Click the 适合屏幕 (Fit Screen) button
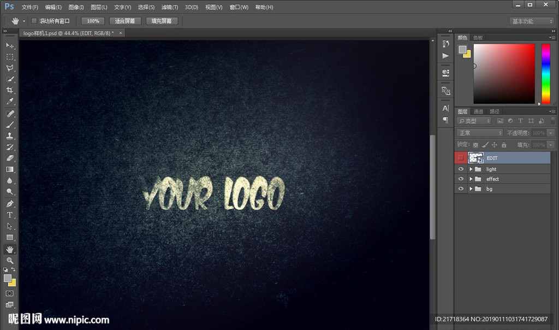559x330 pixels. pos(125,21)
